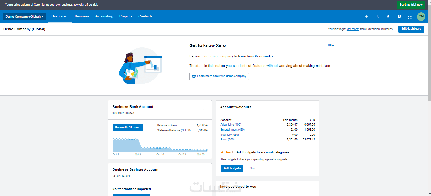Image resolution: width=431 pixels, height=196 pixels.
Task: Click the graduation cap icon
Action: [x=194, y=76]
